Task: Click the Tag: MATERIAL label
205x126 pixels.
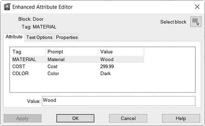Action: [x=39, y=27]
